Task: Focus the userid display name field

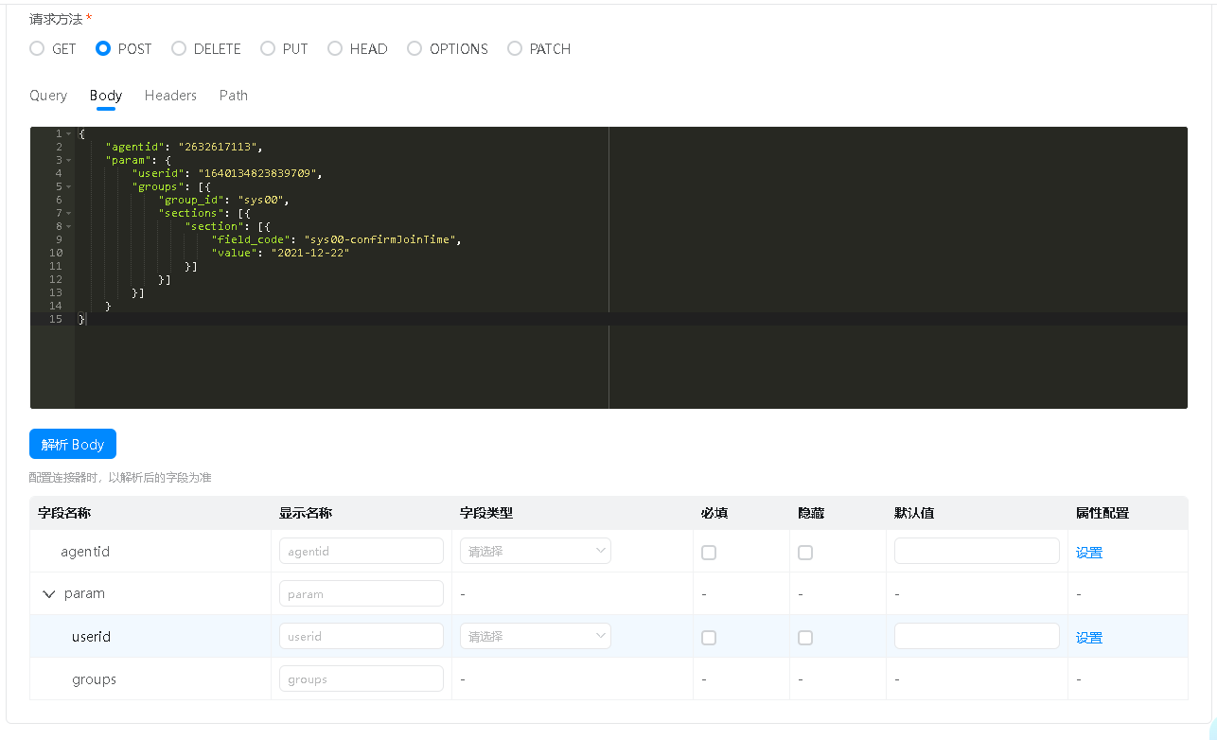Action: pos(362,636)
